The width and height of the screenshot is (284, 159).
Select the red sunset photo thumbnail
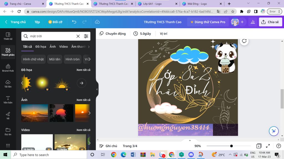[62, 113]
